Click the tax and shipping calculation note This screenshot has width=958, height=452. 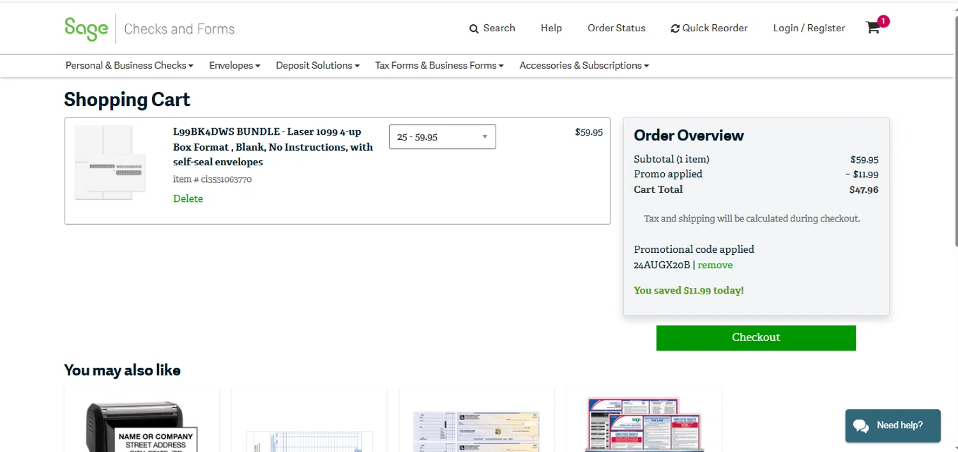(x=752, y=218)
